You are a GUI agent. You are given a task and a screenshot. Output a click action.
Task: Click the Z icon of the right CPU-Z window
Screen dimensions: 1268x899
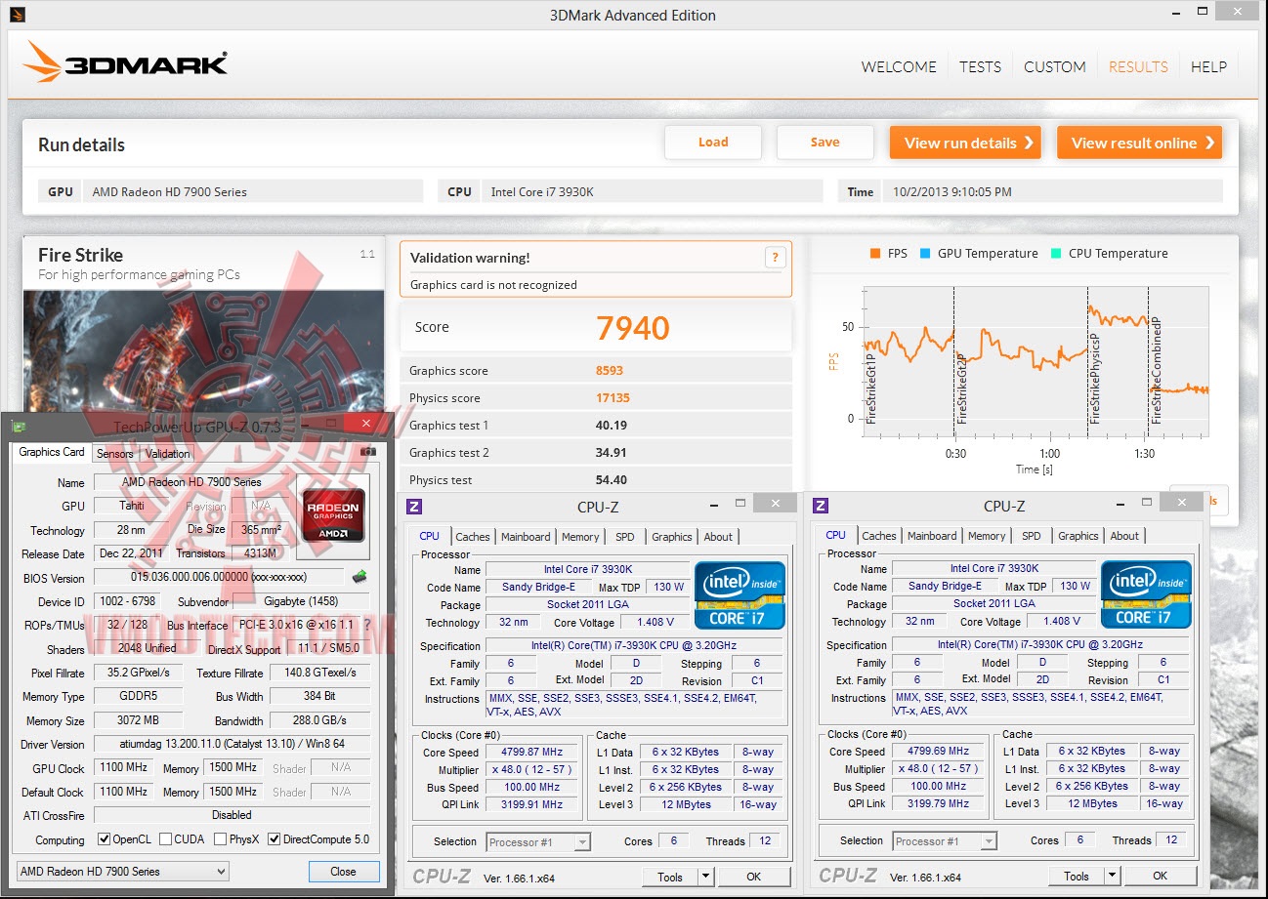pos(821,505)
